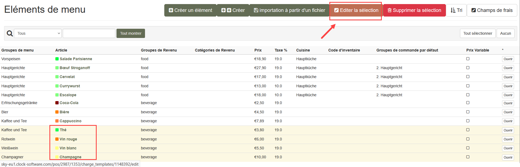Select the Cappuccino article name
Screen dimensions: 520x167
point(70,121)
